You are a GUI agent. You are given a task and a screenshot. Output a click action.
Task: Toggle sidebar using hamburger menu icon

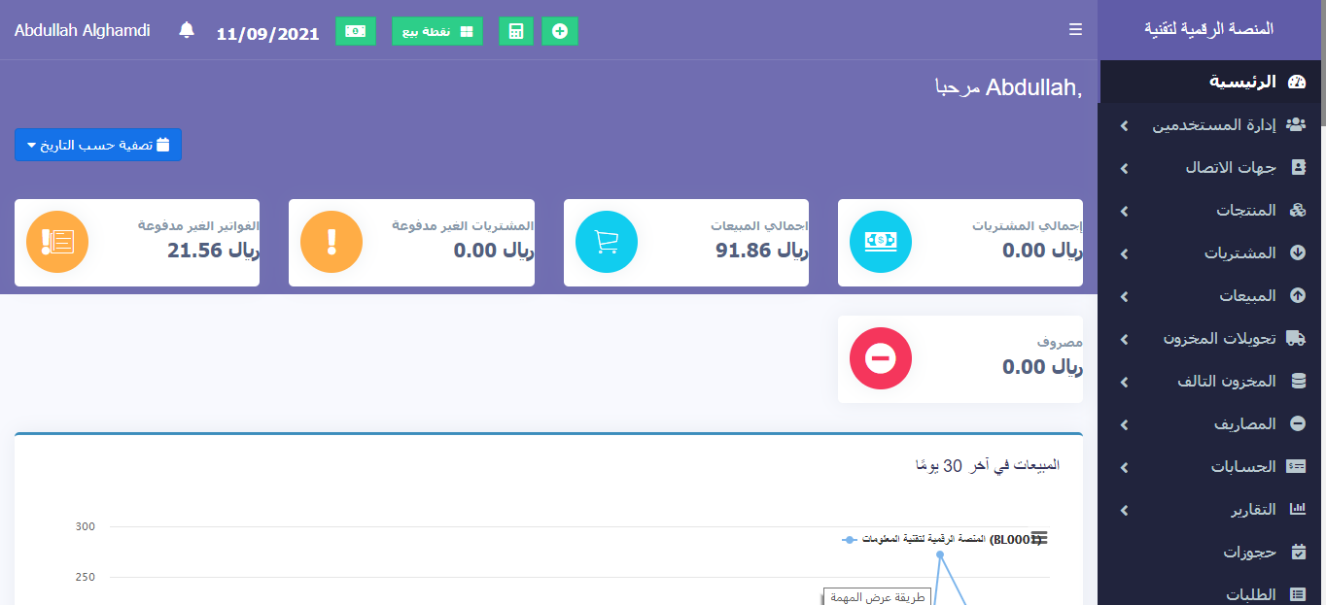tap(1075, 30)
